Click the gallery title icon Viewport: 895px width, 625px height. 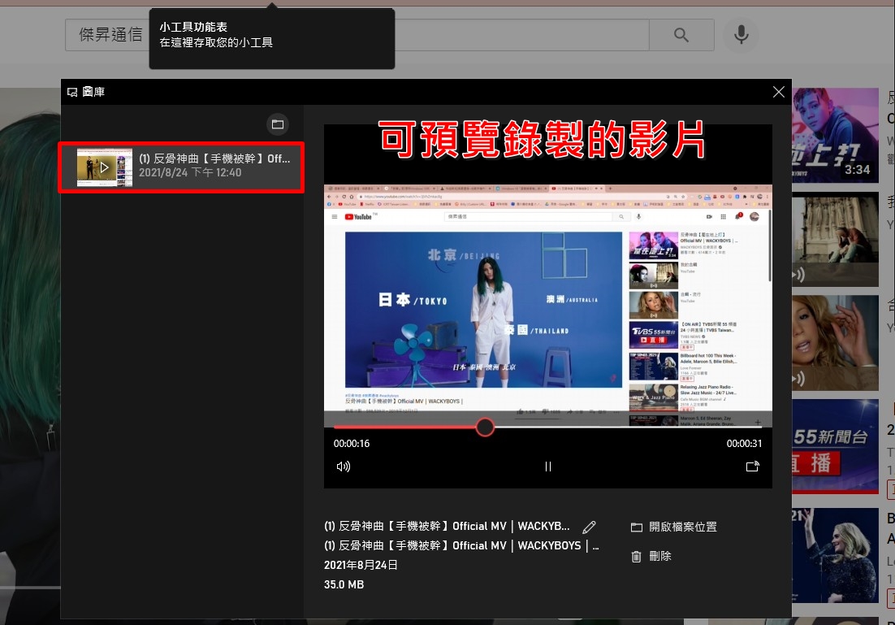(72, 92)
